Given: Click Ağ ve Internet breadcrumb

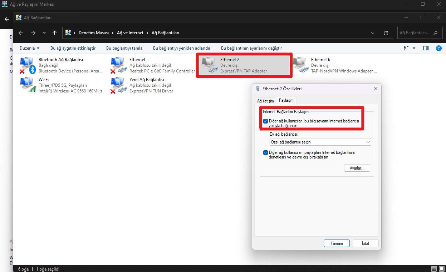Looking at the screenshot, I should pos(130,33).
